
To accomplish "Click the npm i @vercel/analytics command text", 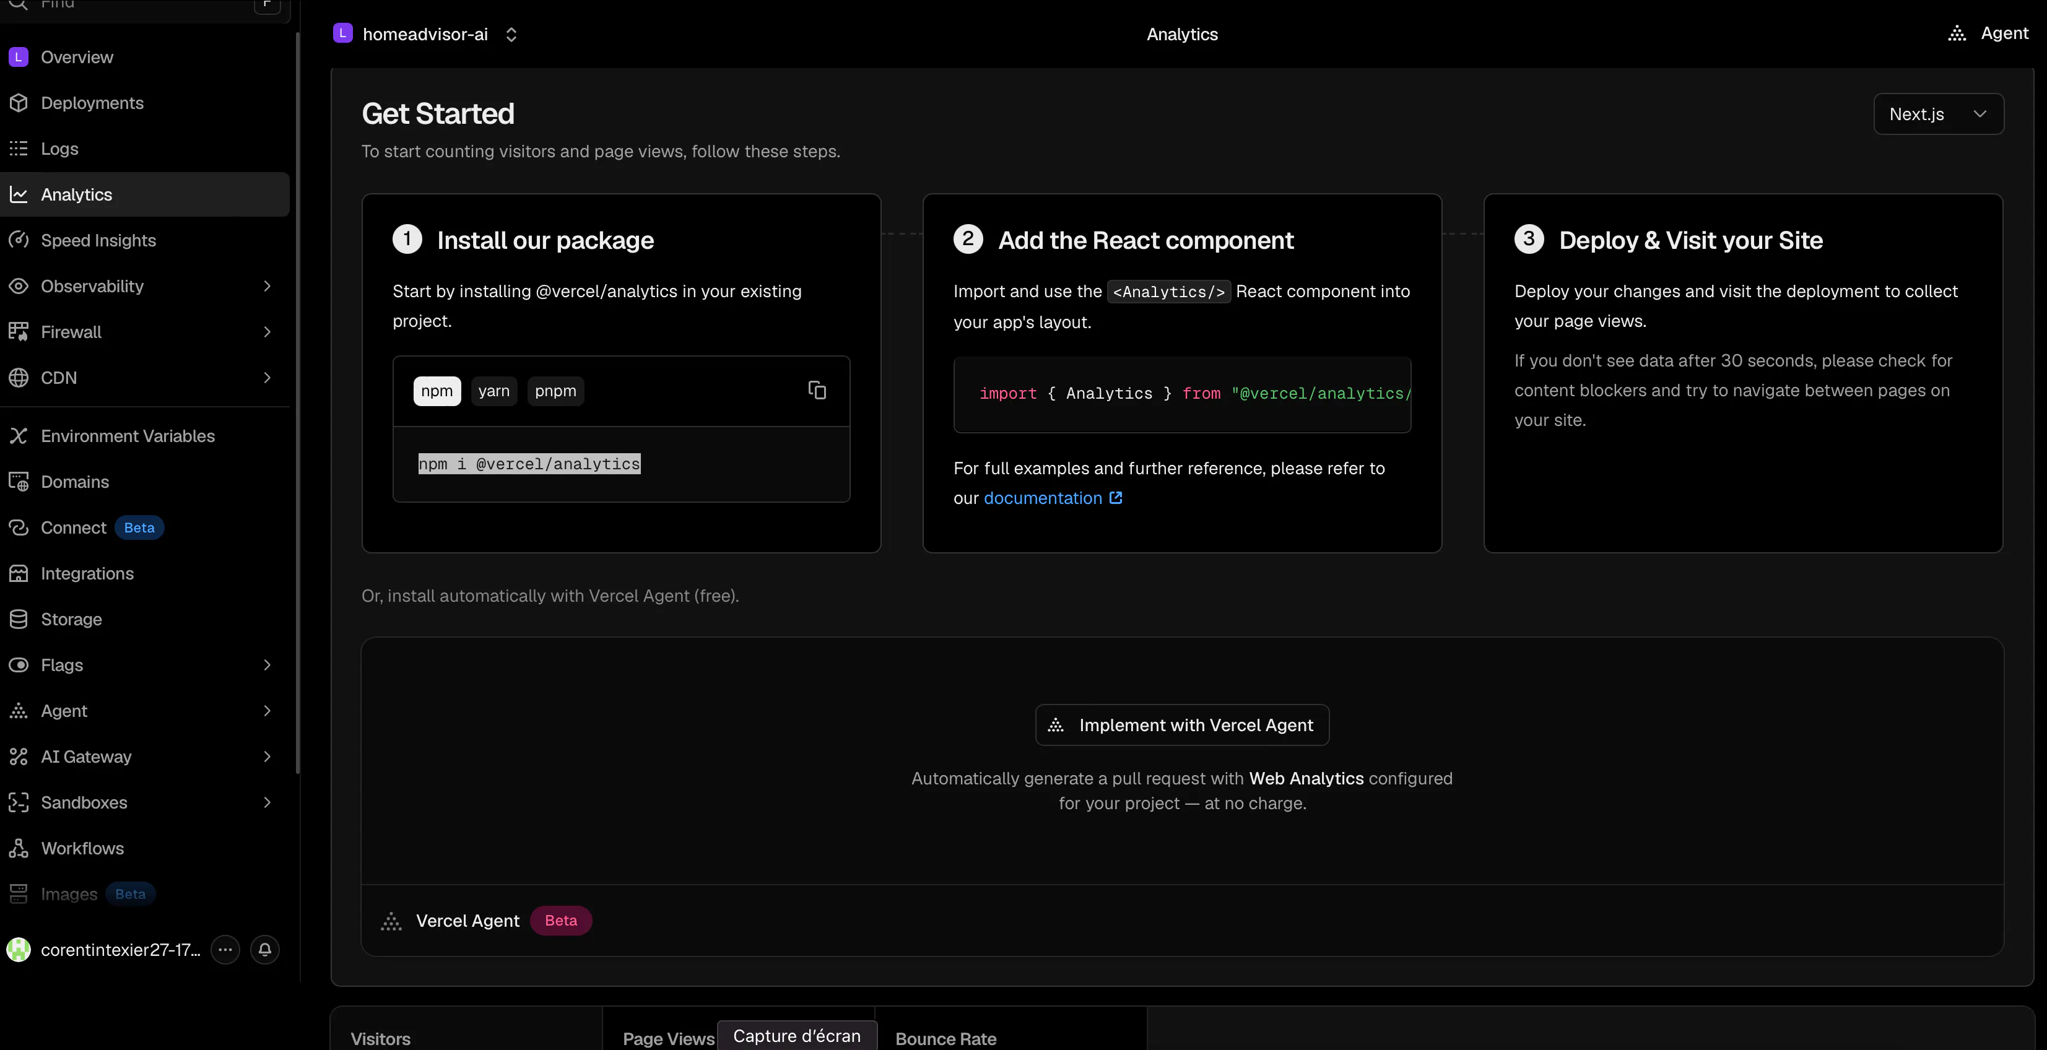I will point(529,464).
